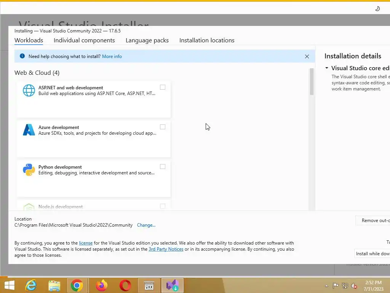The image size is (390, 293).
Task: Click the ASP.NET globe workload icon
Action: click(x=29, y=90)
